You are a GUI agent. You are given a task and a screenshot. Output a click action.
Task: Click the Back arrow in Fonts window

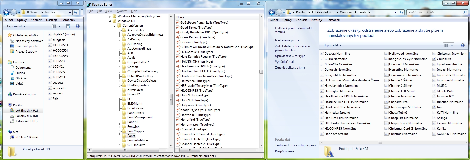click(x=272, y=12)
